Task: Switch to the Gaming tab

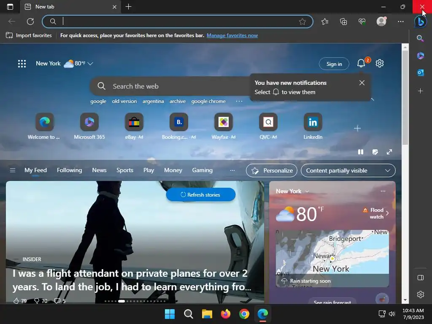Action: coord(202,170)
